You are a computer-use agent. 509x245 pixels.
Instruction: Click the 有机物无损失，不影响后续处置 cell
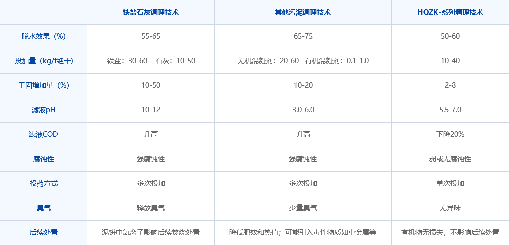450,233
